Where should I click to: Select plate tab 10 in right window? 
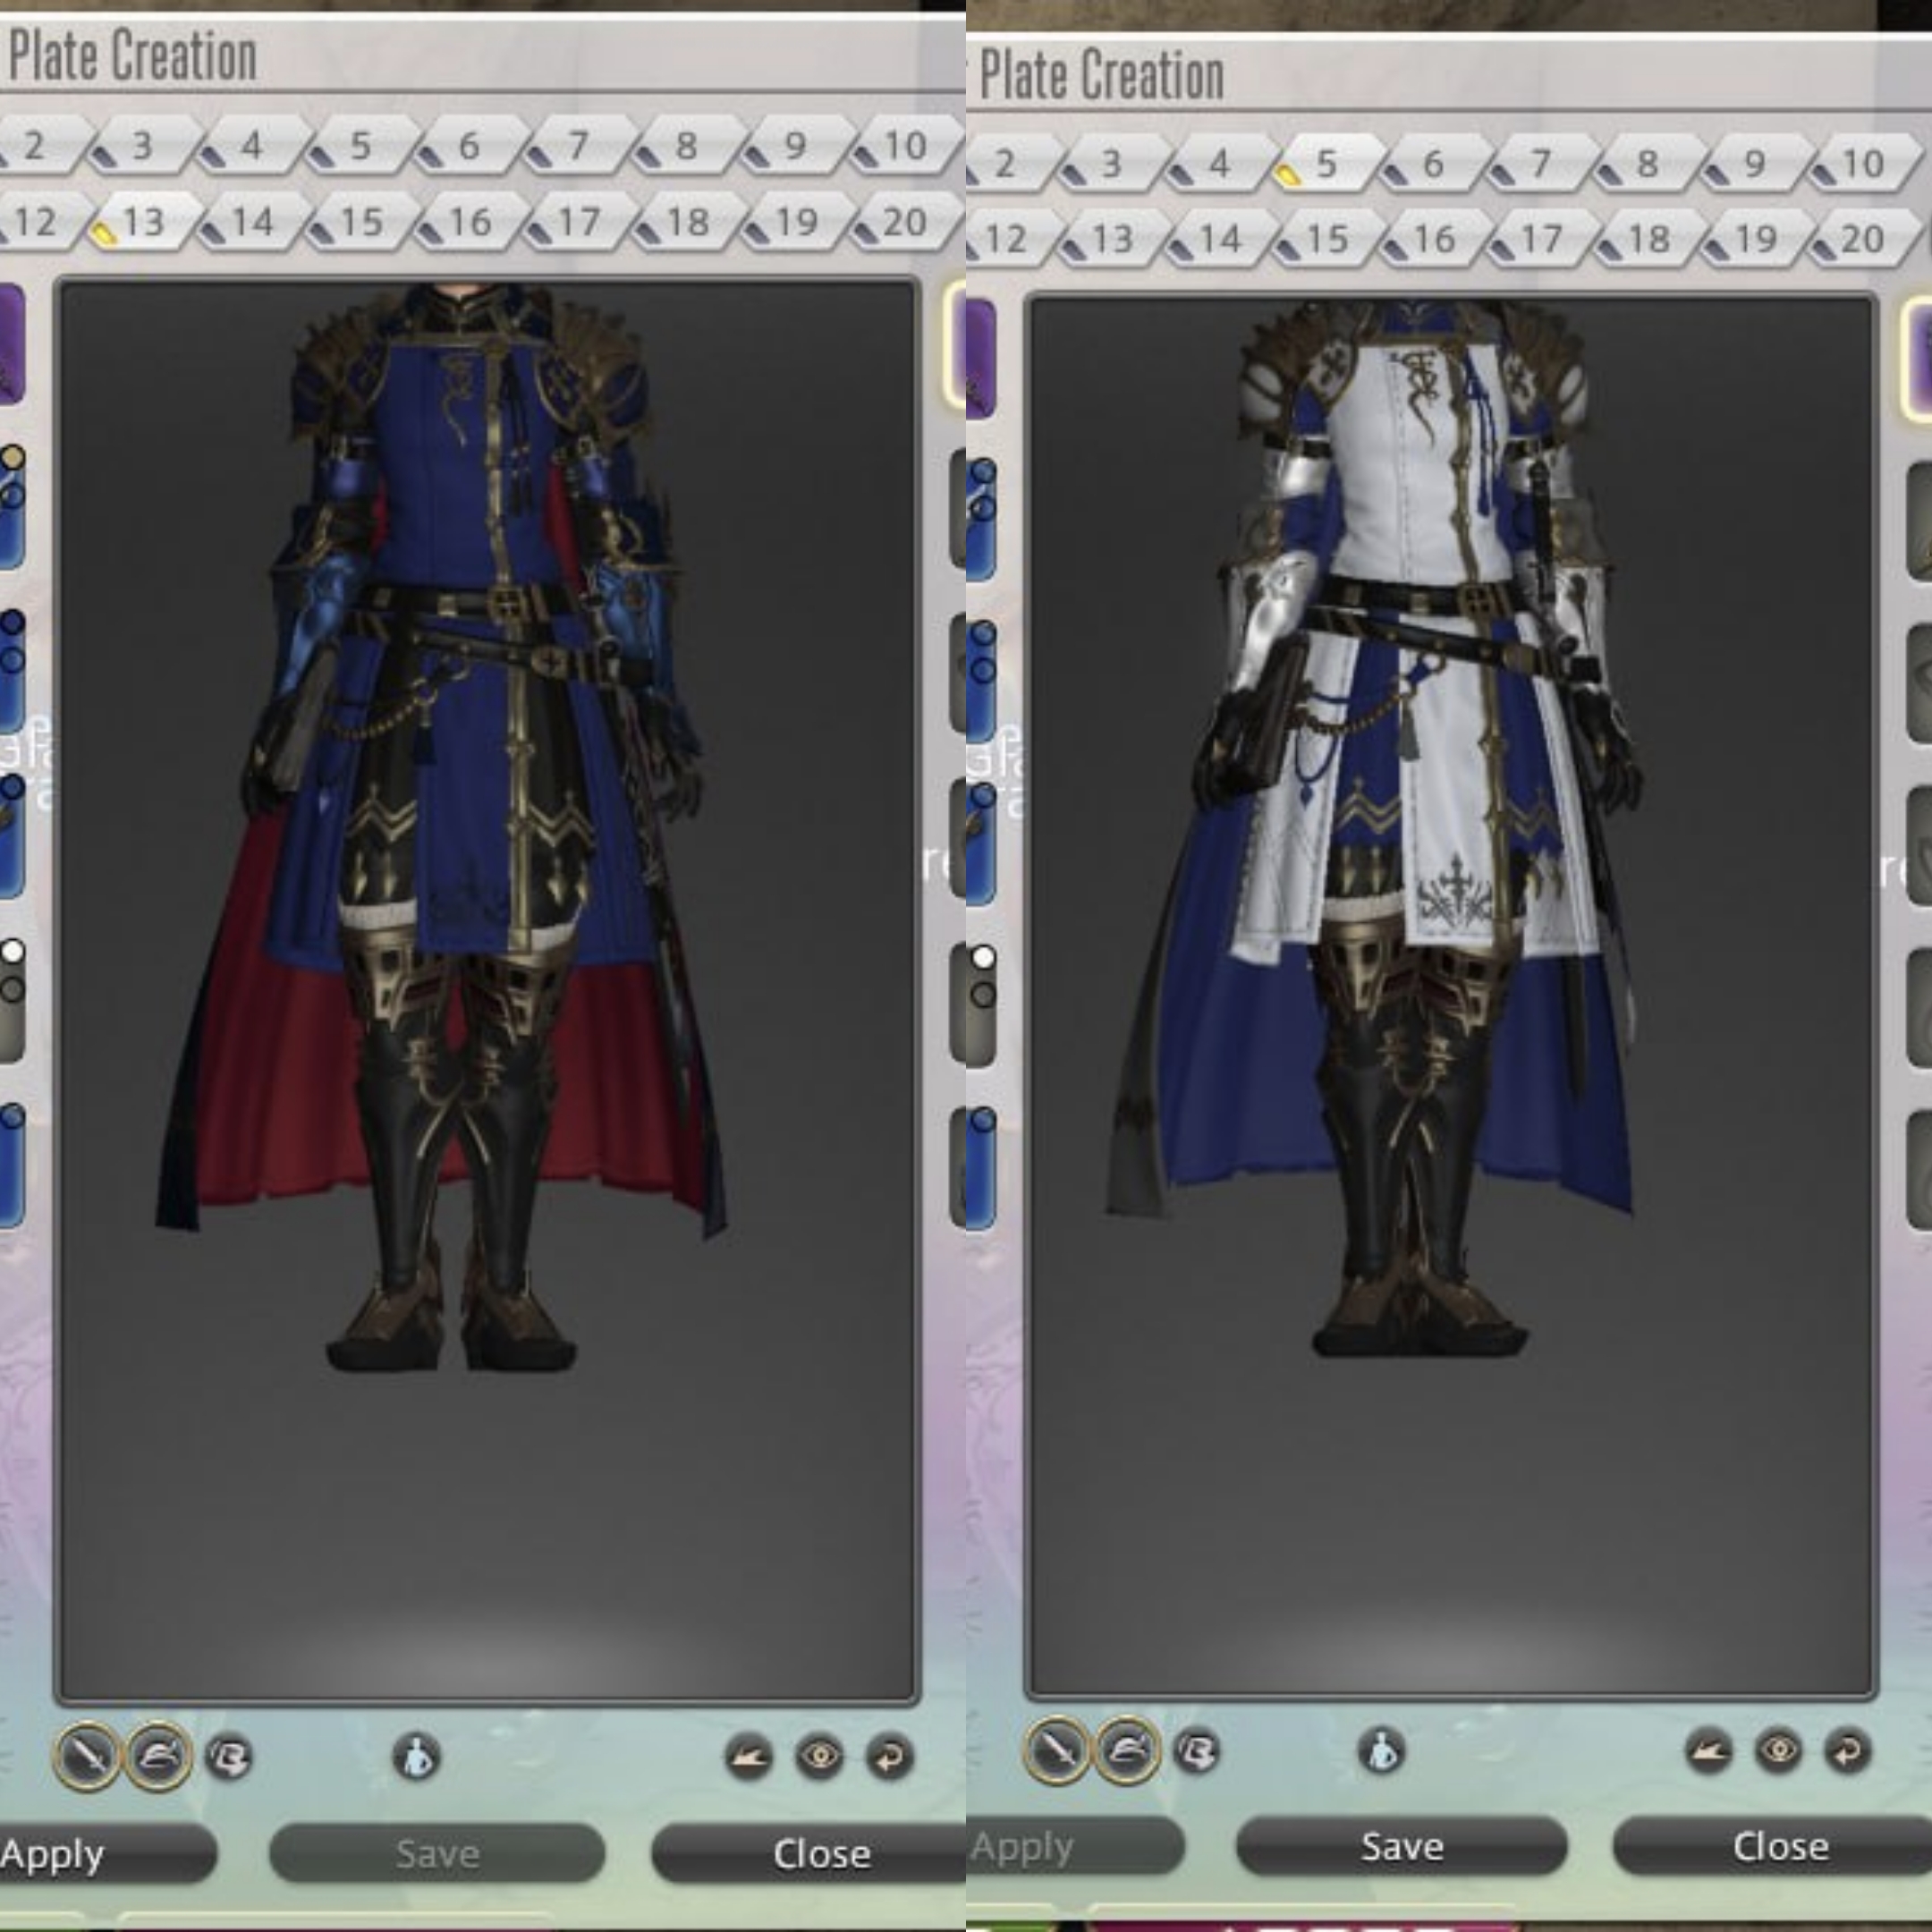(1862, 163)
